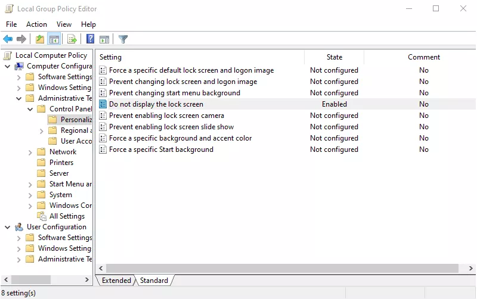Click the Up one level folder icon

[40, 39]
